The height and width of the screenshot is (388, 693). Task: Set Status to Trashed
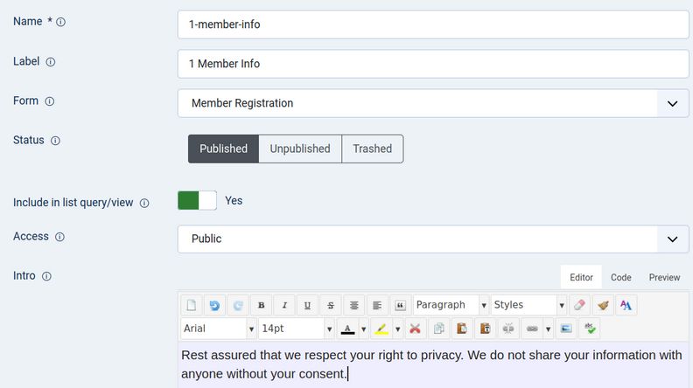pos(372,149)
